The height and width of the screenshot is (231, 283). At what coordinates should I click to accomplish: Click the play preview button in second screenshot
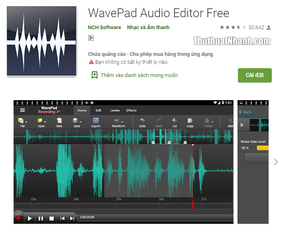tap(242, 125)
